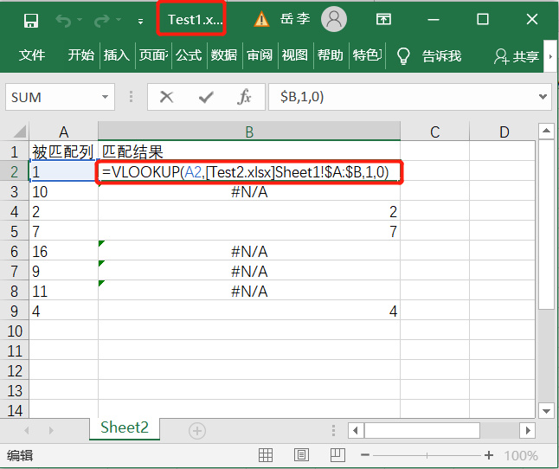Click horizontal scrollbar left arrow

[356, 431]
